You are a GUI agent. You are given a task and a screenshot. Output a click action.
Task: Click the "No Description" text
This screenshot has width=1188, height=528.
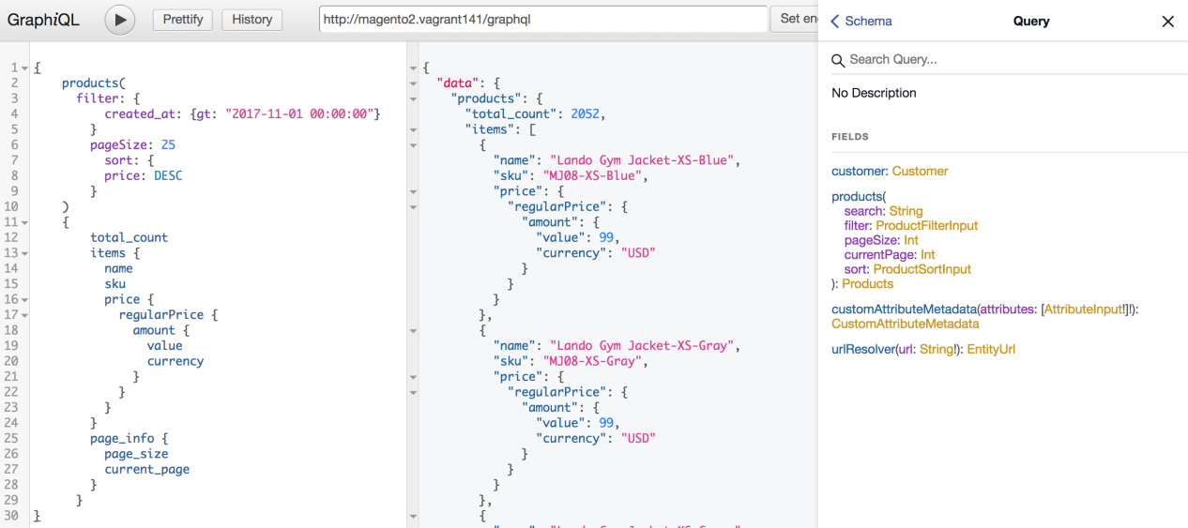pos(874,93)
